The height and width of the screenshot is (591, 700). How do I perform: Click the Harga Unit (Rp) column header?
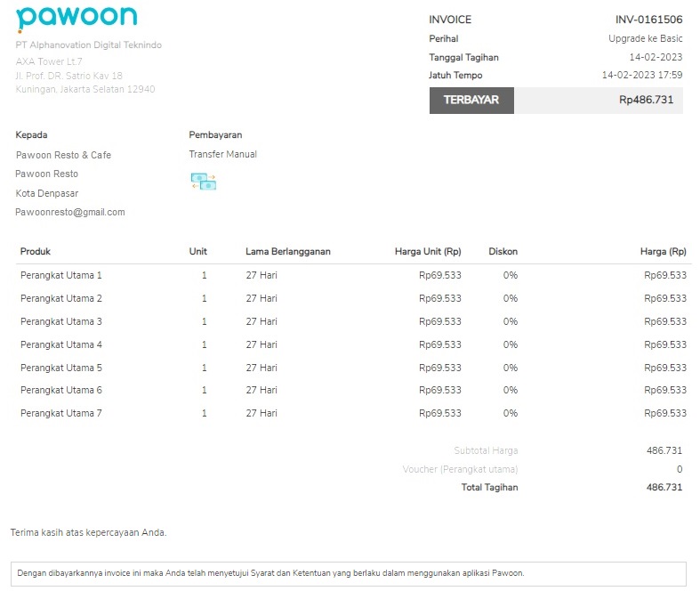[x=428, y=252]
